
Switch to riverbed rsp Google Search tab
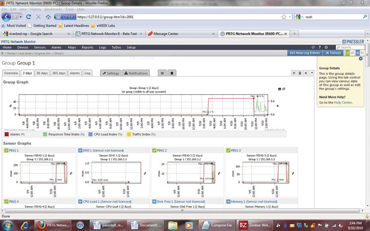(36, 33)
